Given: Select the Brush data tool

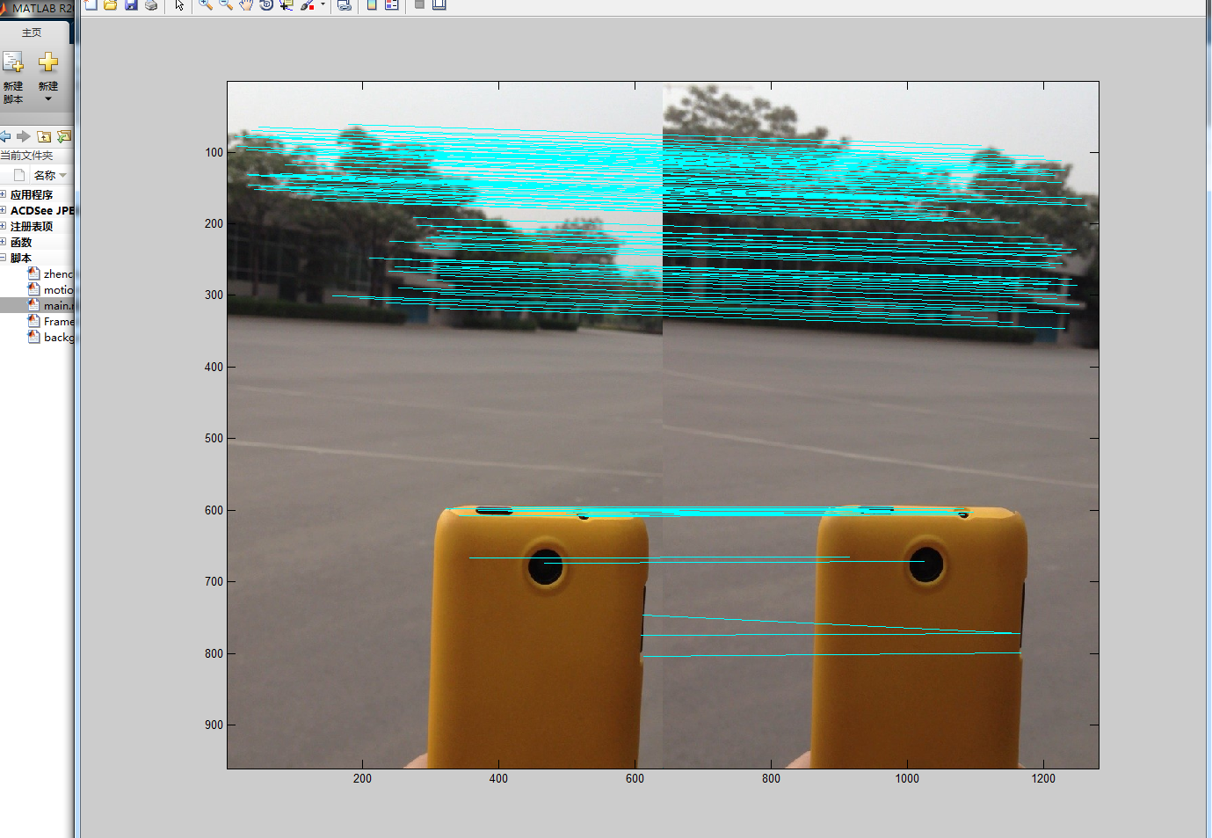Looking at the screenshot, I should 308,4.
